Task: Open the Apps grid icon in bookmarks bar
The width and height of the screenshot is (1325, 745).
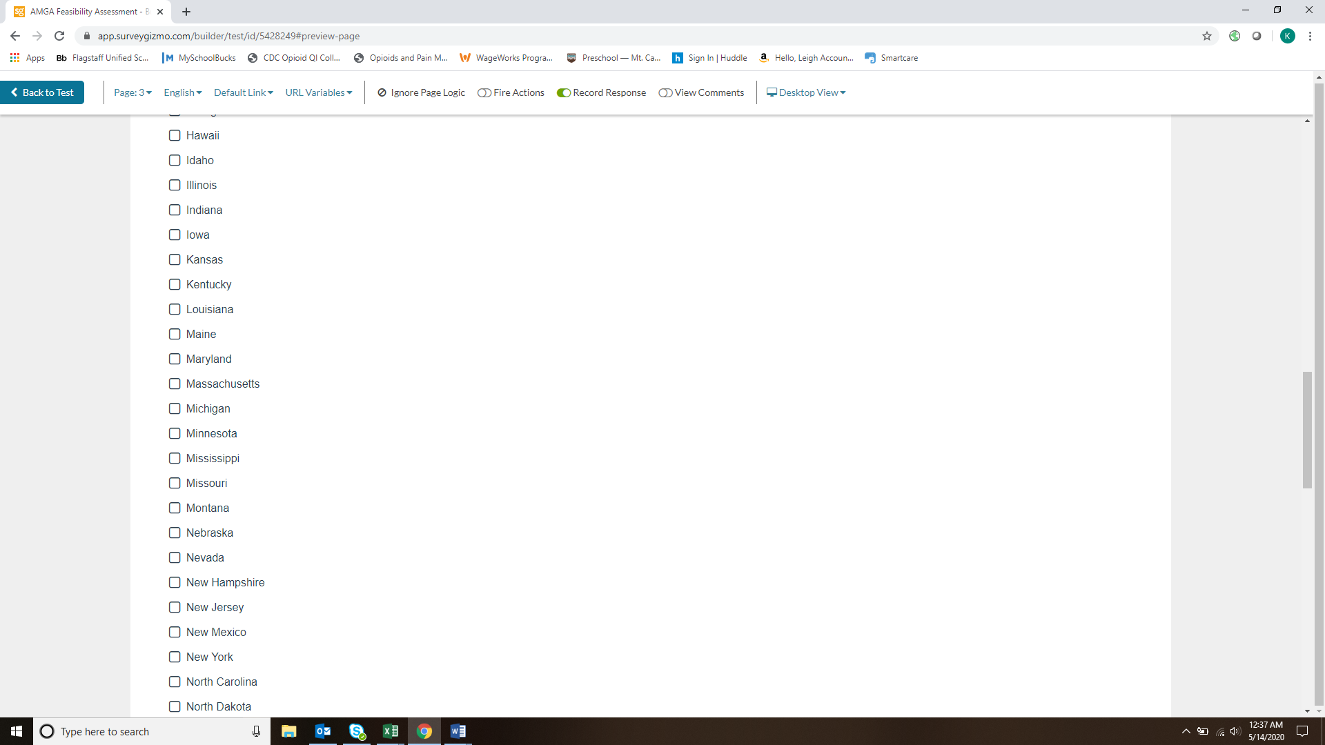Action: pyautogui.click(x=14, y=58)
